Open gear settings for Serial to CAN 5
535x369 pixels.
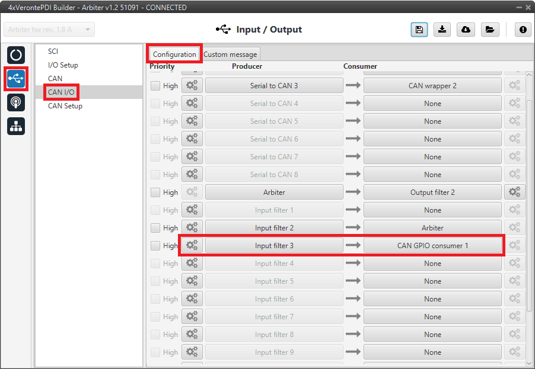pyautogui.click(x=192, y=121)
